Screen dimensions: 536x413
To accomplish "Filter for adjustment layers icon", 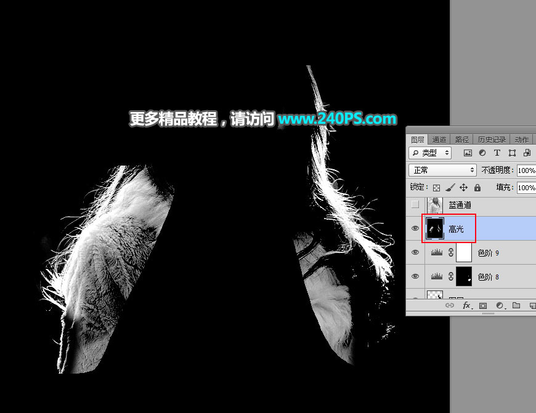I will [x=482, y=153].
